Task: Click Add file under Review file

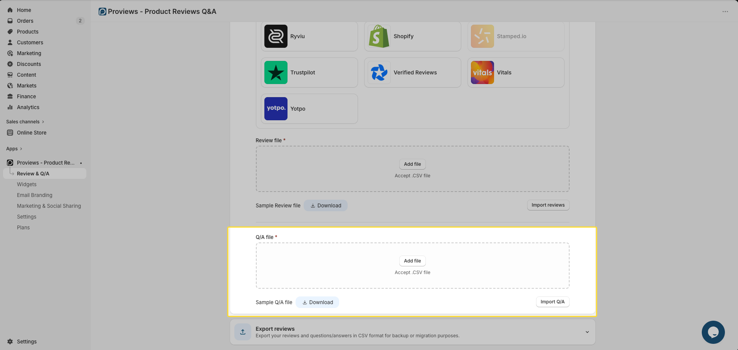Action: pos(412,164)
